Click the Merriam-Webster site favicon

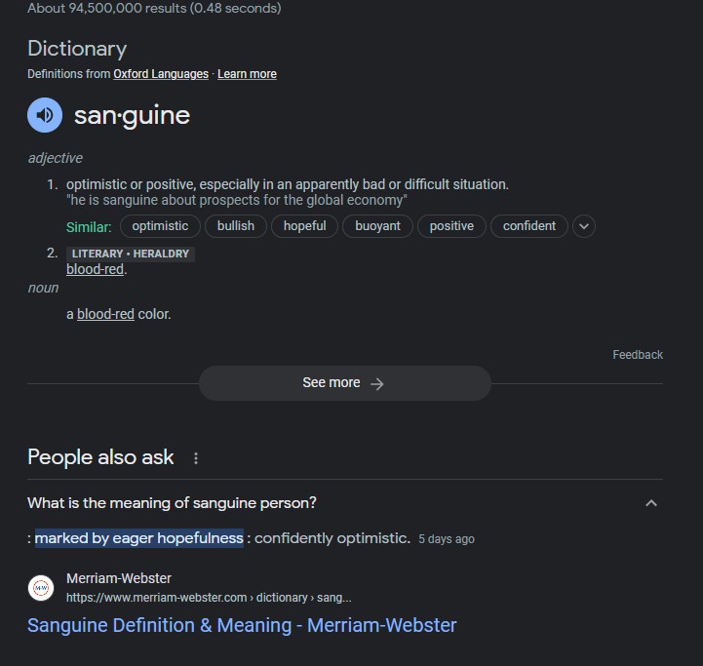[41, 588]
